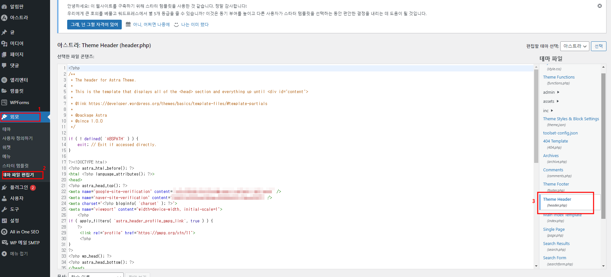Open the 404 Template file
Screen dimensions: 611x277
point(555,141)
